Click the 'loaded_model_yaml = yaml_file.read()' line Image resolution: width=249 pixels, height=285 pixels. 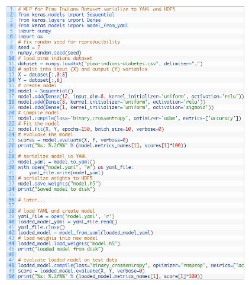pos(67,222)
